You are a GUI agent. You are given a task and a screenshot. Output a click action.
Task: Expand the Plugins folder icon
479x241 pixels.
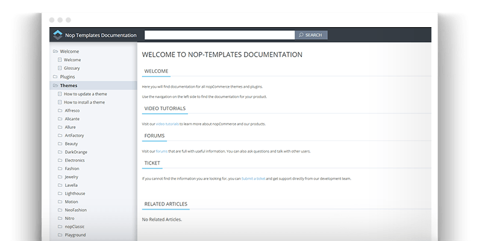(55, 77)
